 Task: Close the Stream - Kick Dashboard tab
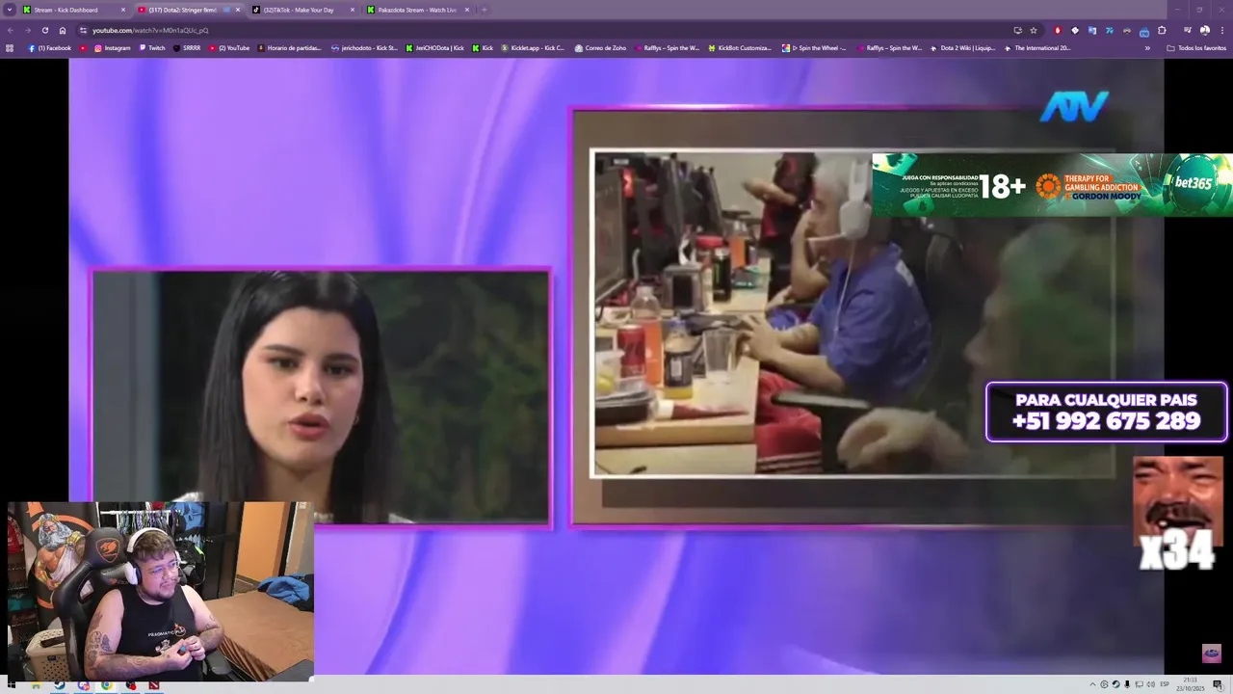pos(123,10)
